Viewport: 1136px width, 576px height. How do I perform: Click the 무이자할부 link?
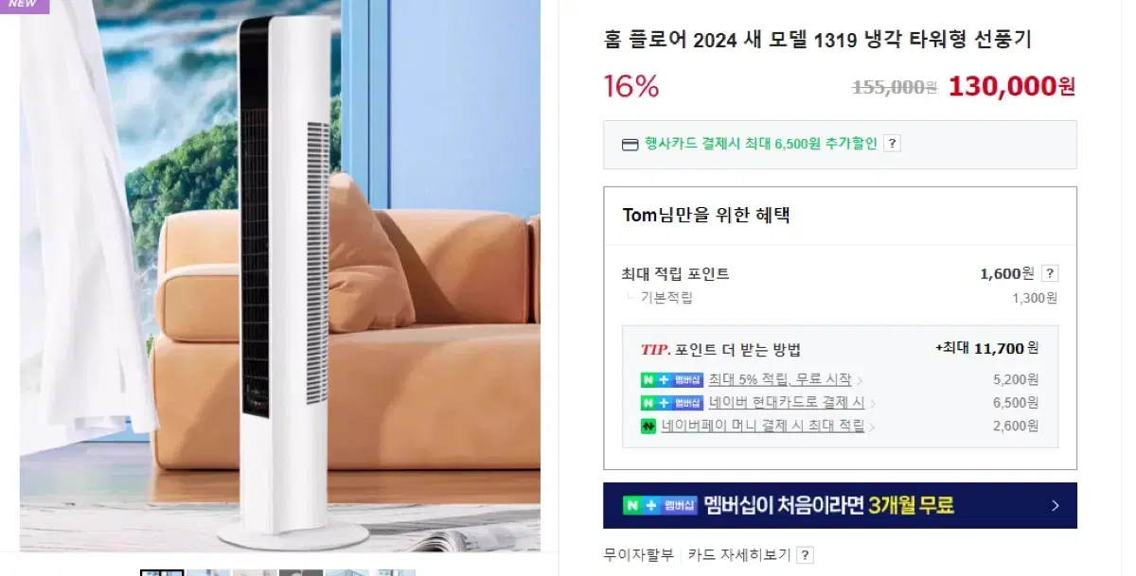(639, 555)
